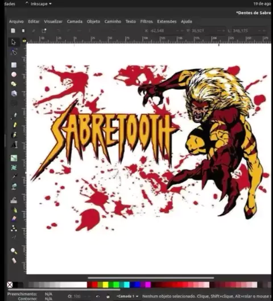The width and height of the screenshot is (273, 301).
Task: Pick the no-color X swatch
Action: [10, 285]
